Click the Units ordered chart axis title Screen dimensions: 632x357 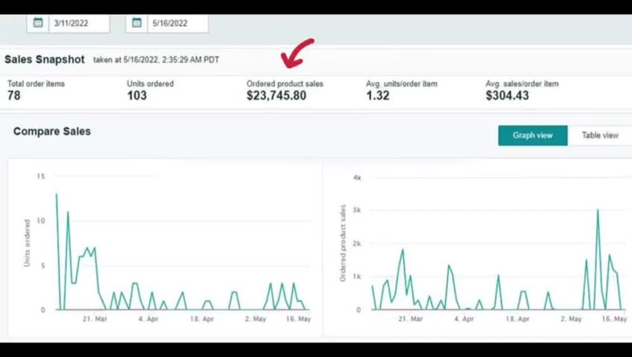point(27,243)
